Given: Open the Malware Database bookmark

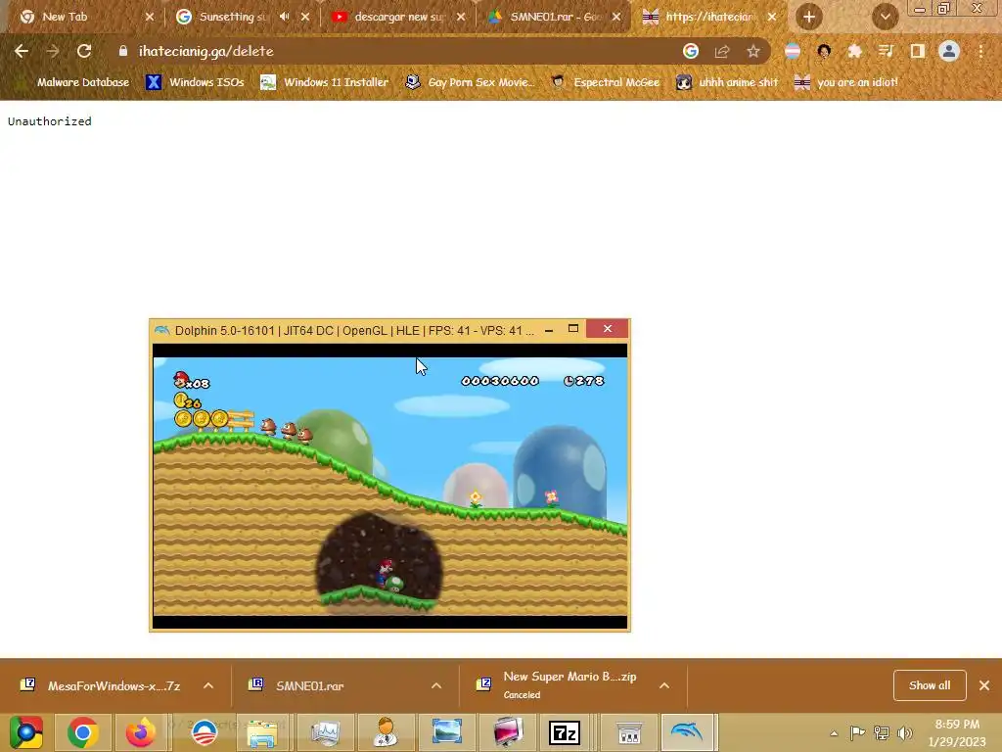Looking at the screenshot, I should click(72, 82).
